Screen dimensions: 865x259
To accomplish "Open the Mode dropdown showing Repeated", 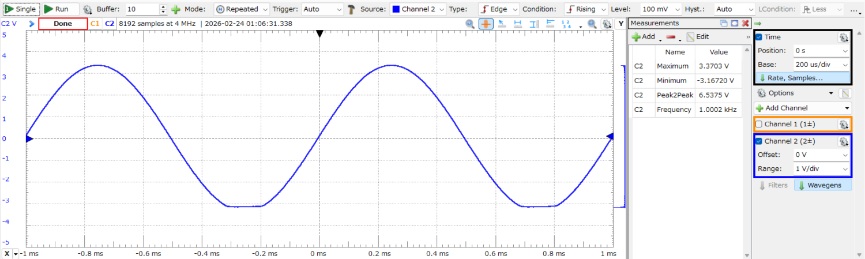I will pyautogui.click(x=242, y=9).
